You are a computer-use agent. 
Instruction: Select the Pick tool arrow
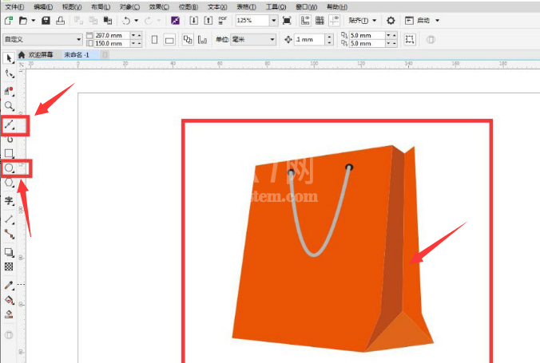(x=10, y=58)
